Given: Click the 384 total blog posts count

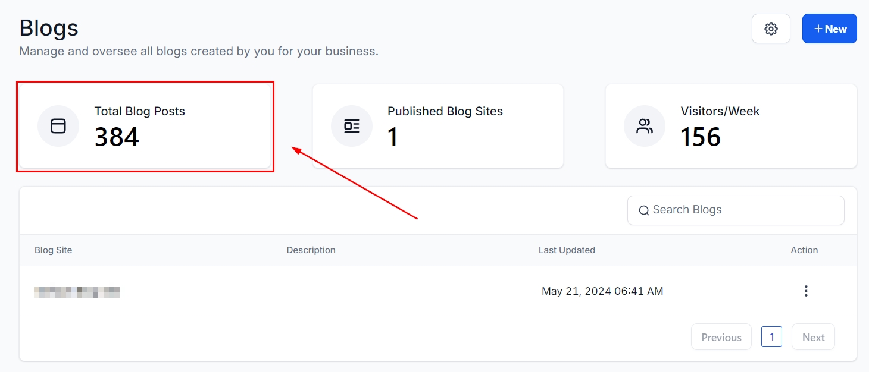Looking at the screenshot, I should click(x=117, y=137).
